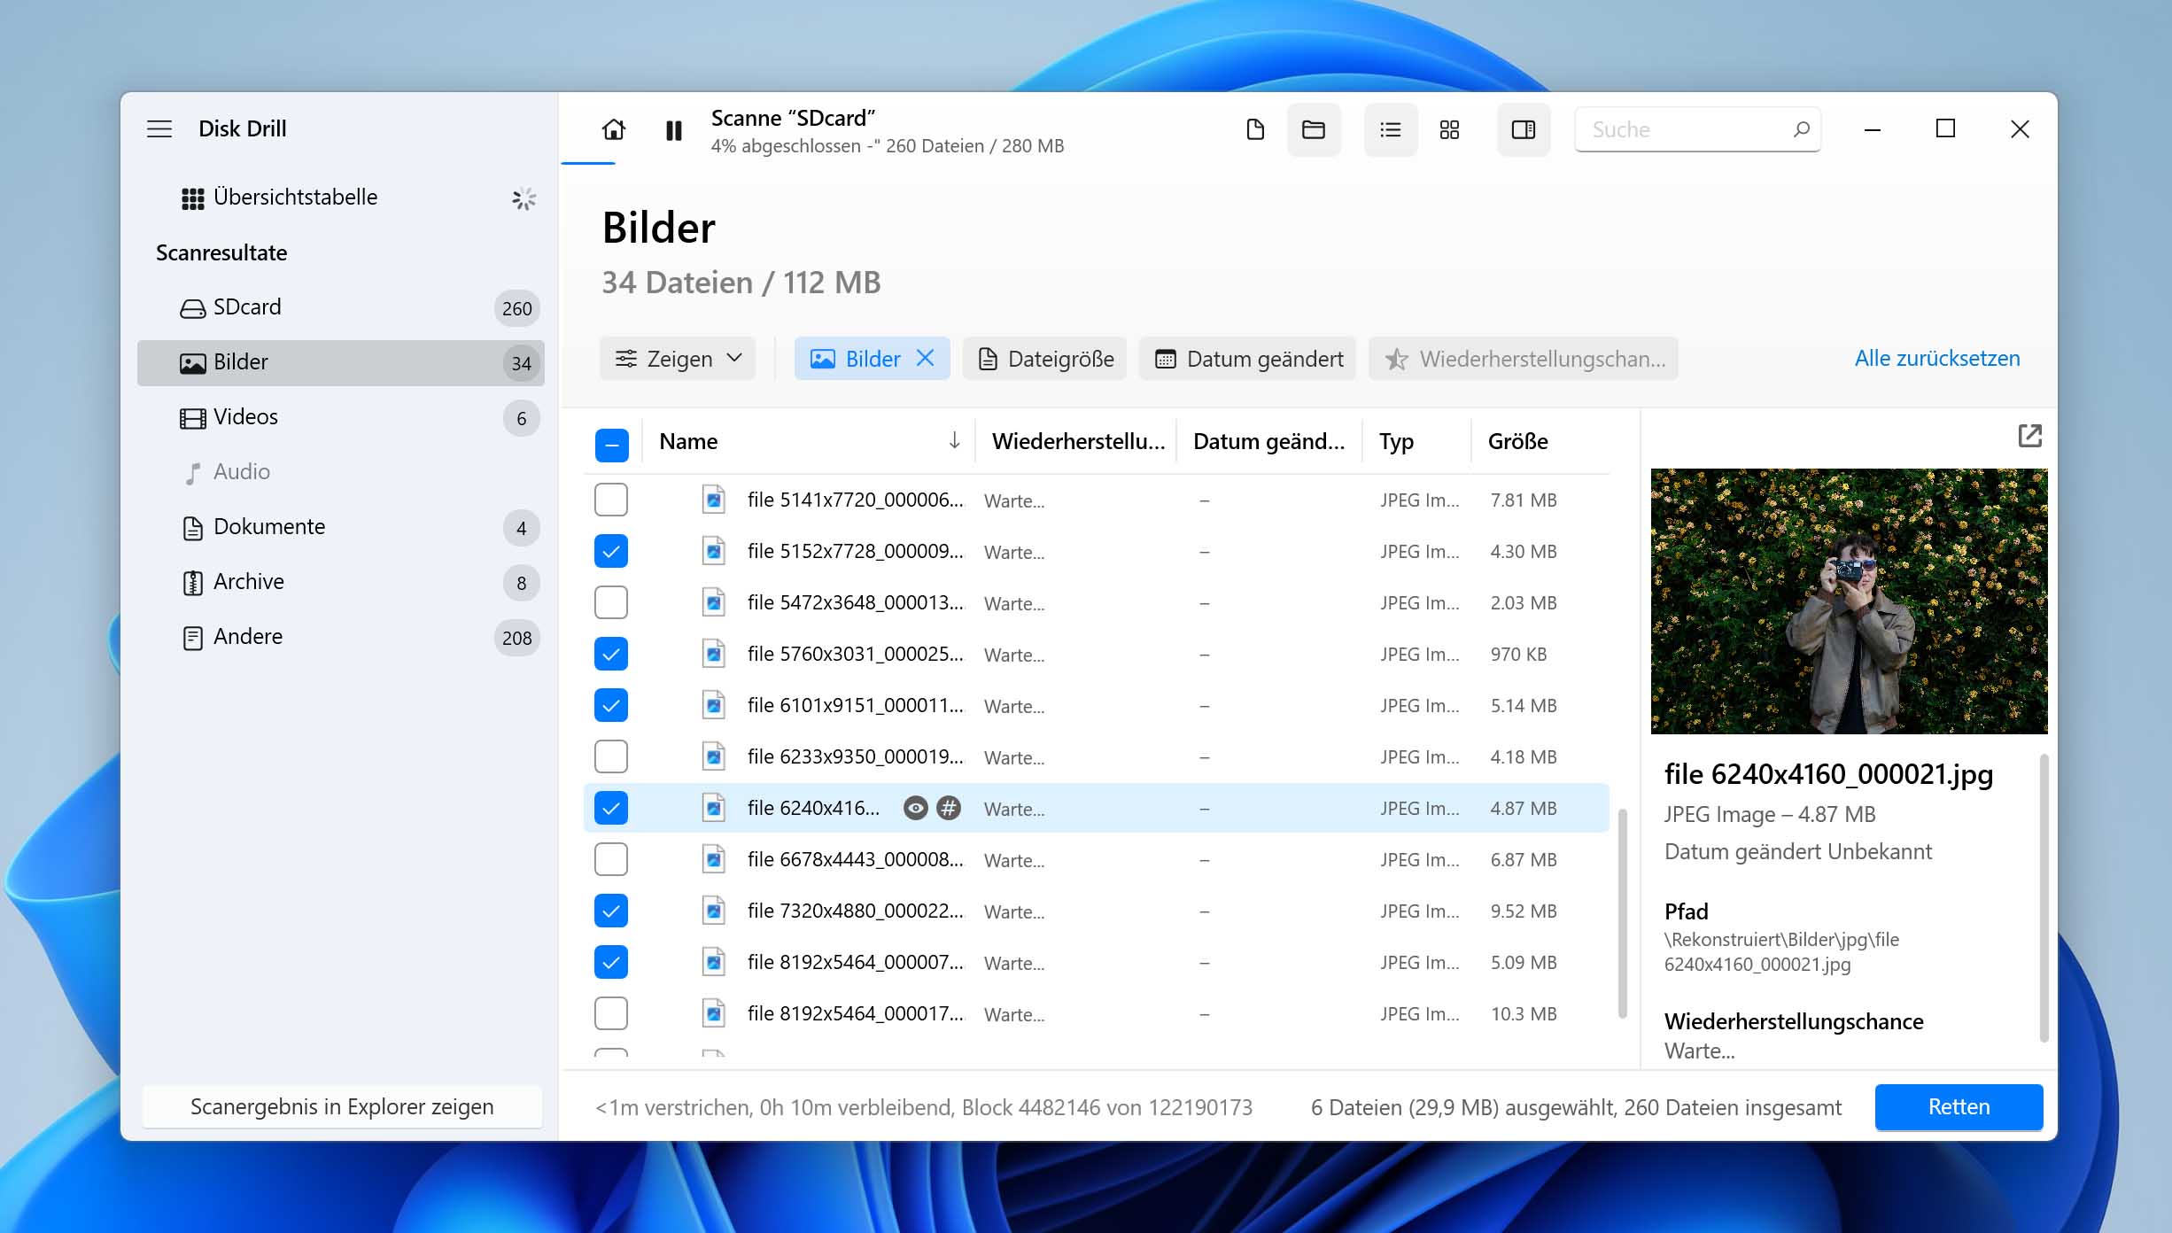The width and height of the screenshot is (2172, 1233).
Task: Click JPEG icon of file 5472x3648_000013
Action: pos(713,602)
